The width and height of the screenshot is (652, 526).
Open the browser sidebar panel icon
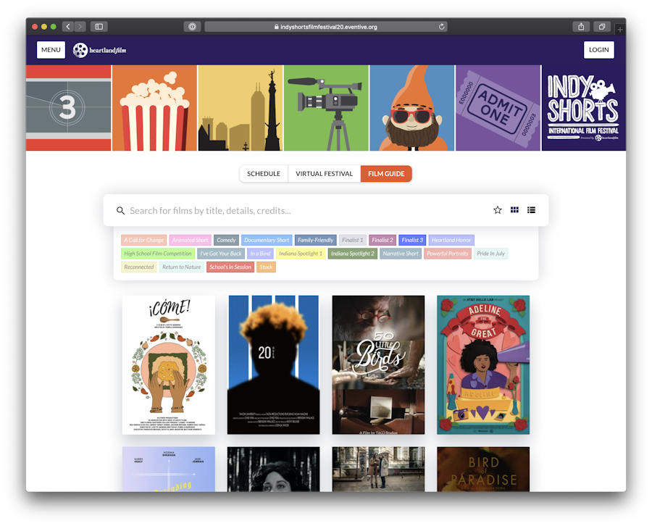click(99, 26)
